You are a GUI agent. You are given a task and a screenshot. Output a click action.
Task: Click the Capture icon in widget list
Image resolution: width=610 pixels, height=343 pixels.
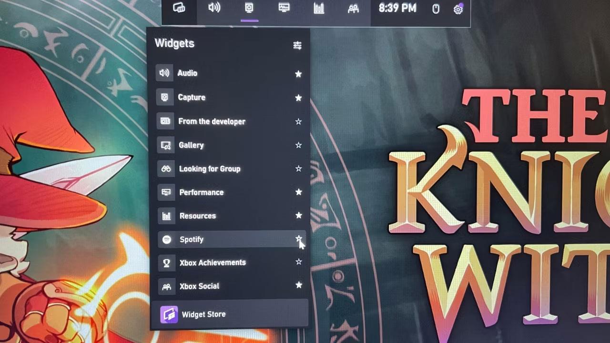point(165,97)
